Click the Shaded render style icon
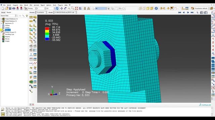The height and width of the screenshot is (120, 215). pos(152,8)
